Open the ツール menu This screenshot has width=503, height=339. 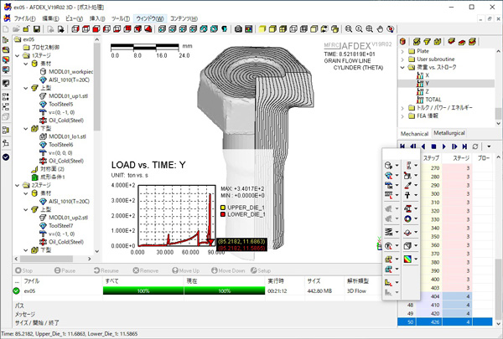tap(120, 18)
